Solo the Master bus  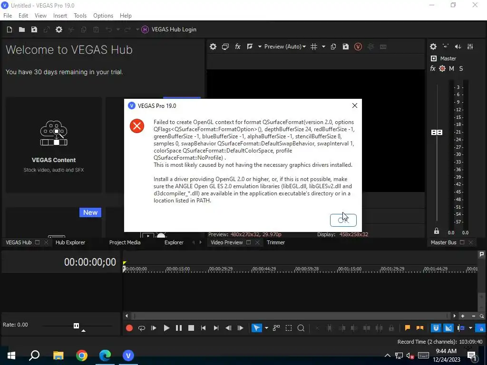coord(461,68)
